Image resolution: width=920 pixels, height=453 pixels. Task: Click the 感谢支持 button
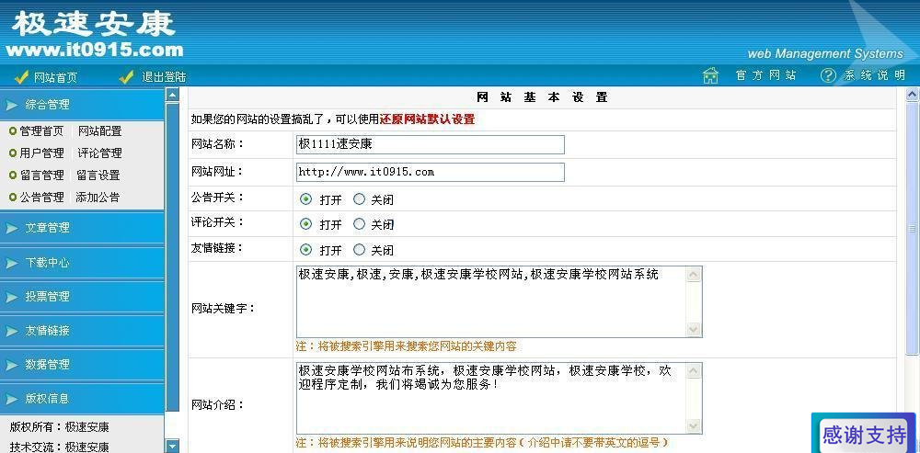(864, 435)
